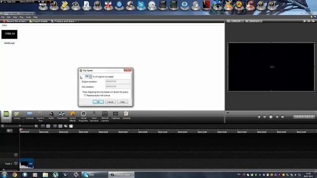Click the New duration field
This screenshot has width=317, height=178.
pos(118,87)
